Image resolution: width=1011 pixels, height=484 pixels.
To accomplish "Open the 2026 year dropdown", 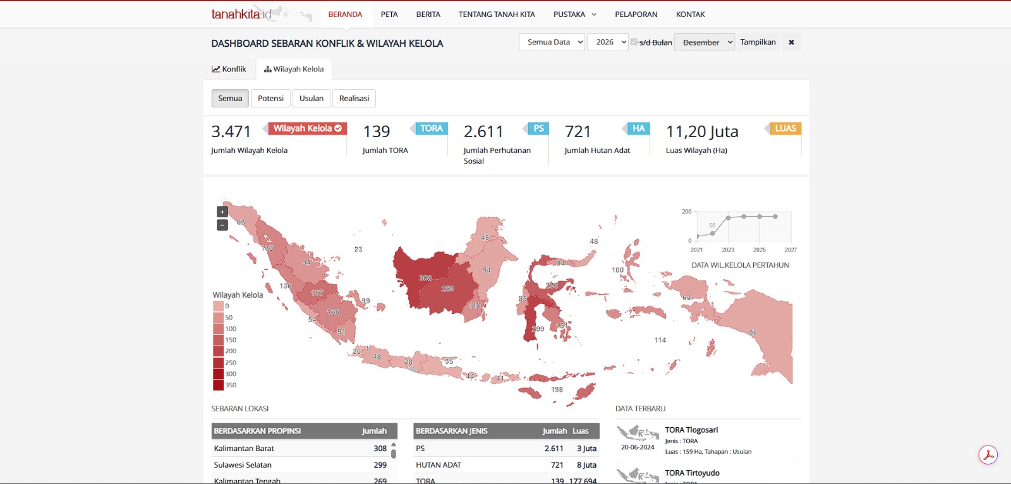I will pyautogui.click(x=608, y=42).
